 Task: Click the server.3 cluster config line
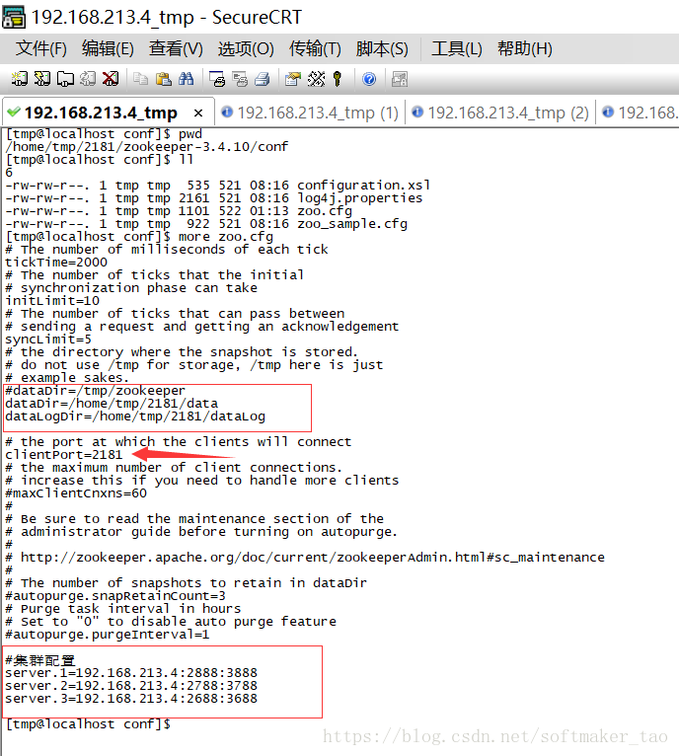click(x=131, y=699)
